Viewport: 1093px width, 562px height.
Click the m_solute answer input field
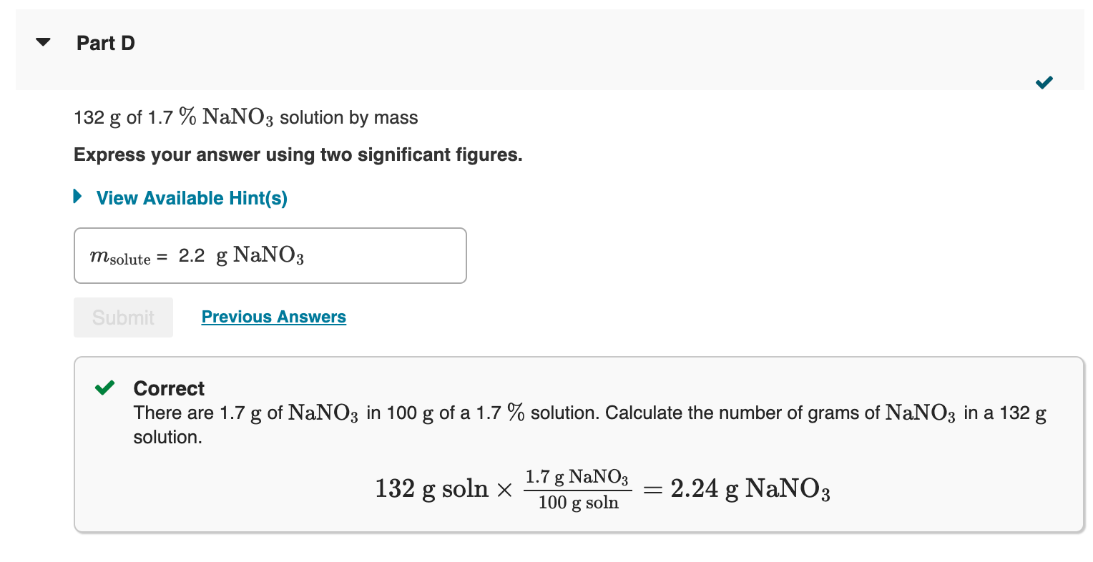pyautogui.click(x=270, y=255)
